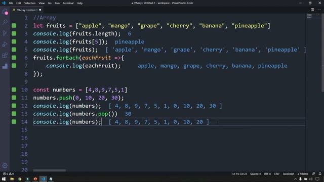Viewport: 324px width, 182px height.
Task: Change indentation via Spaces: 4
Action: pos(255,174)
